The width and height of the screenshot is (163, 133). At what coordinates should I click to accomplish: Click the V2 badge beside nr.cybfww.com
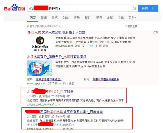[91, 46]
